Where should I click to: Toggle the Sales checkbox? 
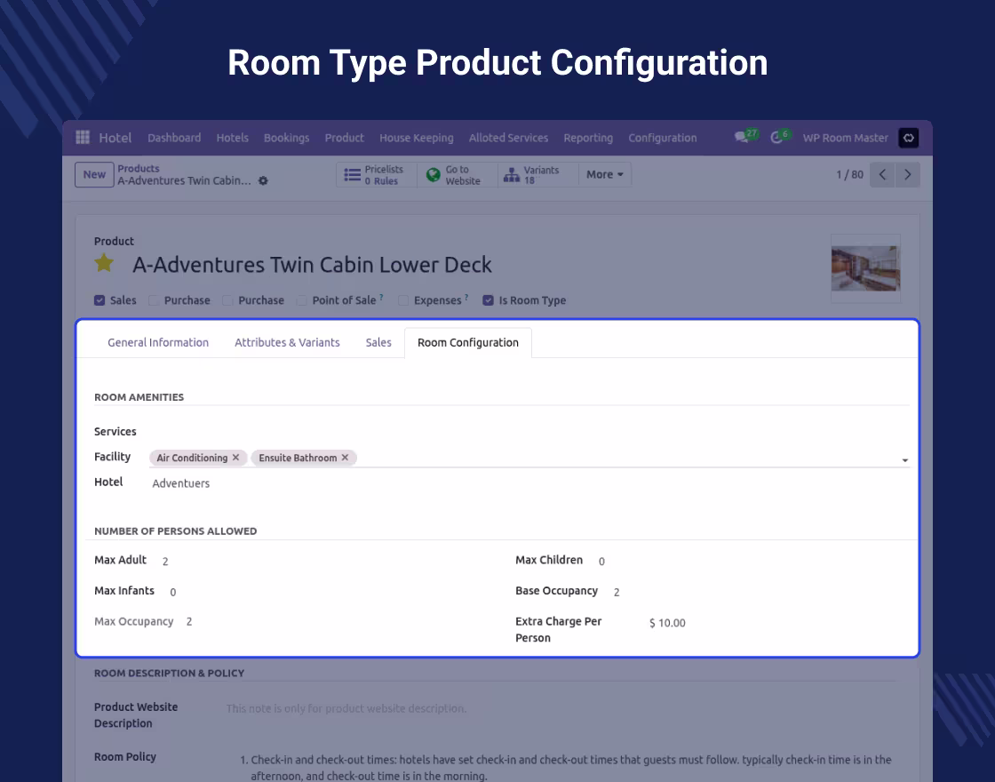point(99,300)
